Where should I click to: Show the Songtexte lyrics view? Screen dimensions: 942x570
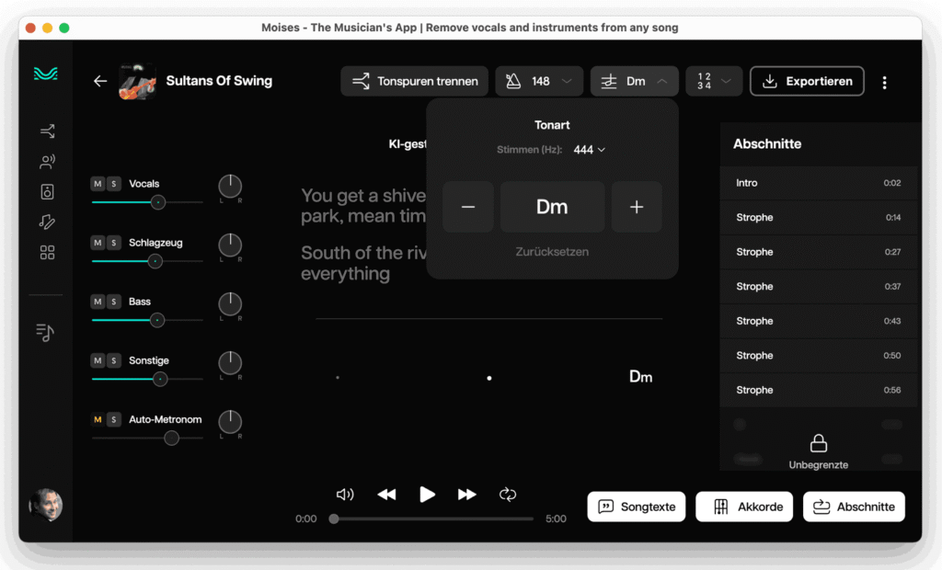(x=637, y=507)
